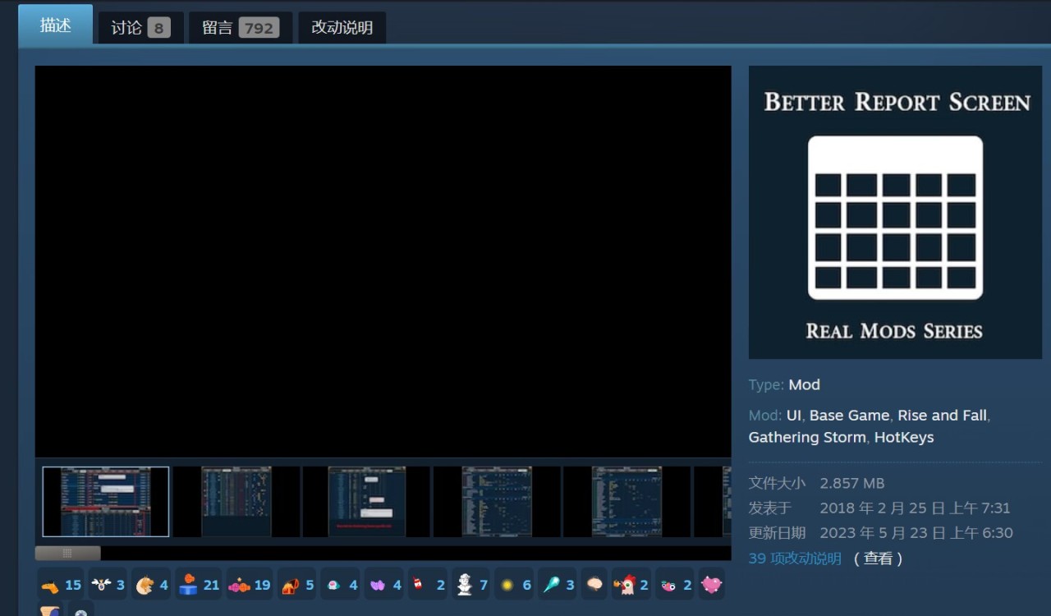Select the Gathering Storm tag
Screen dimensions: 1051x616
click(807, 438)
